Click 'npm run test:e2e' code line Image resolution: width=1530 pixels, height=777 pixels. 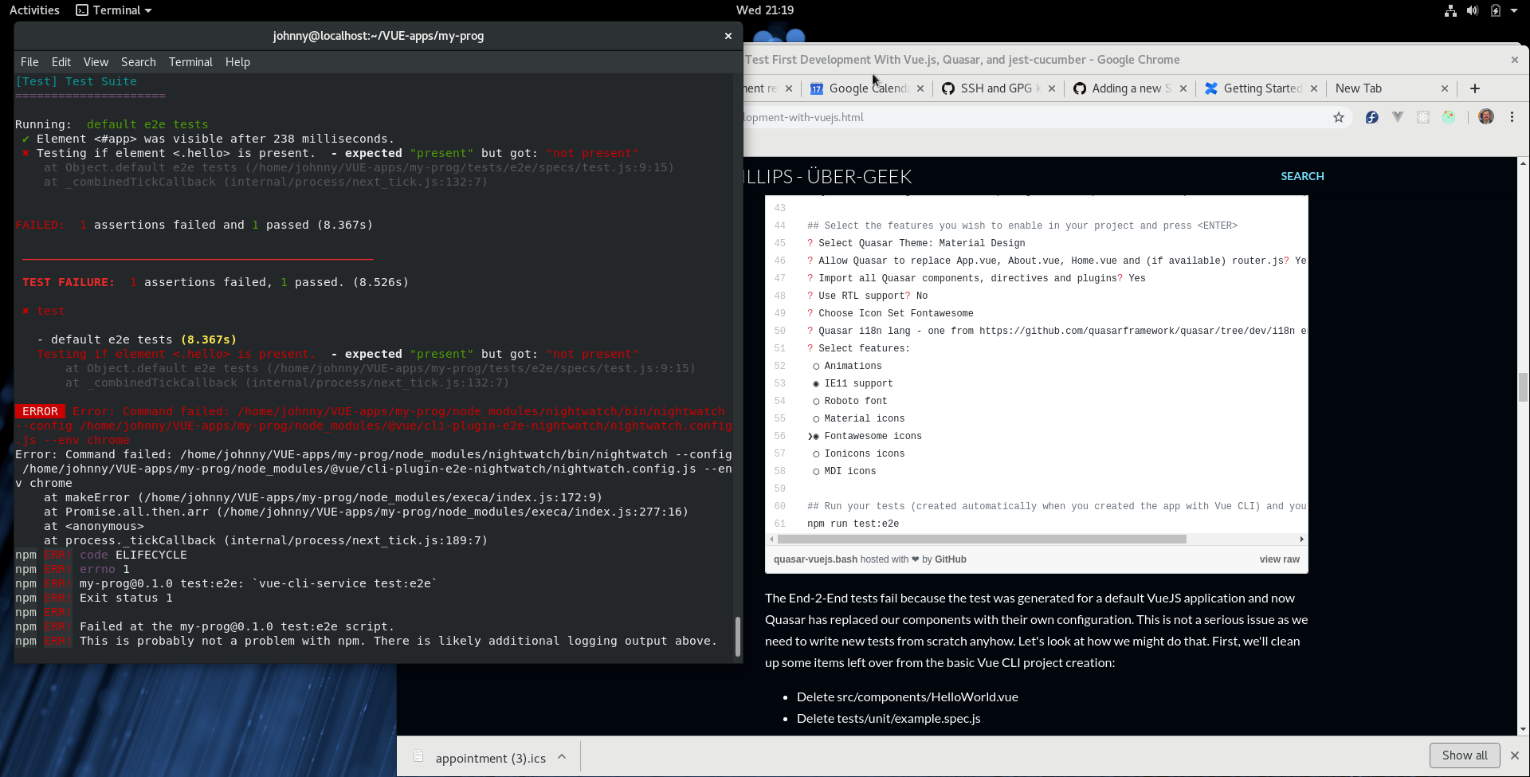(853, 524)
